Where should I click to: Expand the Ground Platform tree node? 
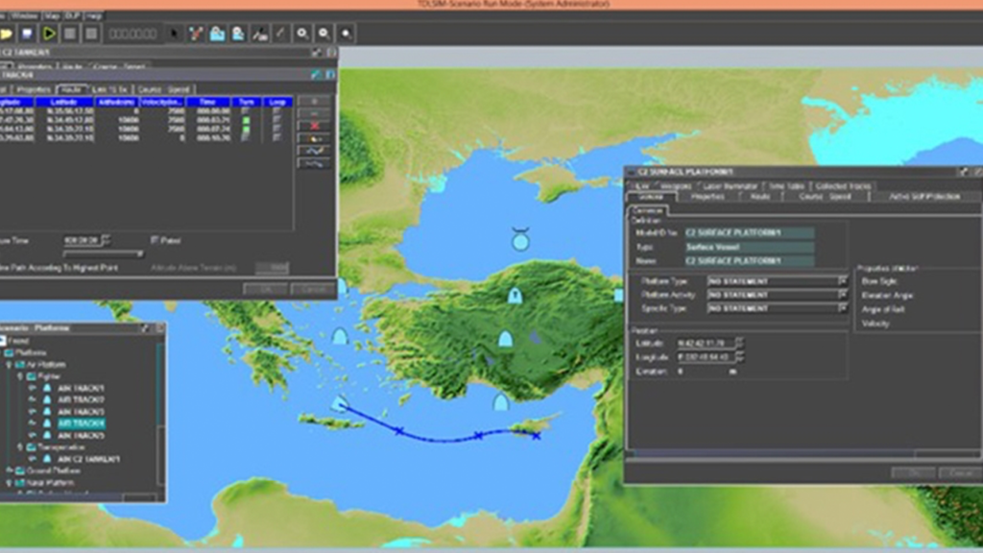pyautogui.click(x=10, y=470)
